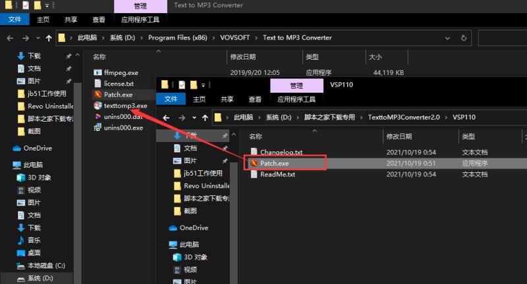Sort by 大小 column in back window
The width and height of the screenshot is (527, 284).
[x=375, y=57]
